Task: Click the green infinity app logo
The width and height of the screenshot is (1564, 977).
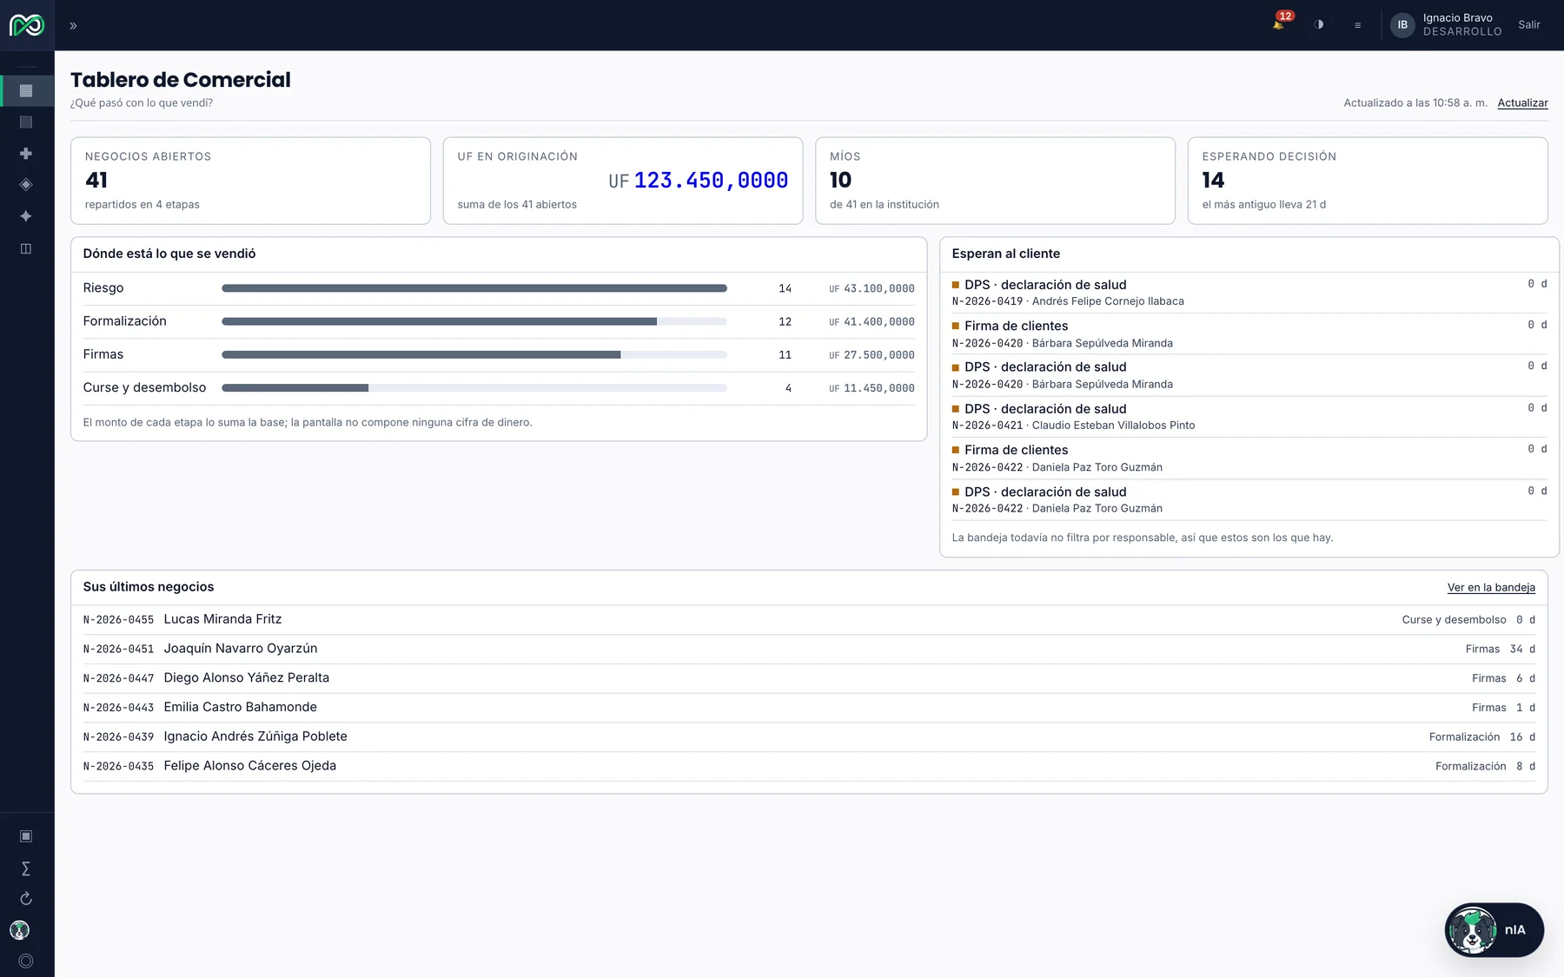Action: click(x=26, y=25)
